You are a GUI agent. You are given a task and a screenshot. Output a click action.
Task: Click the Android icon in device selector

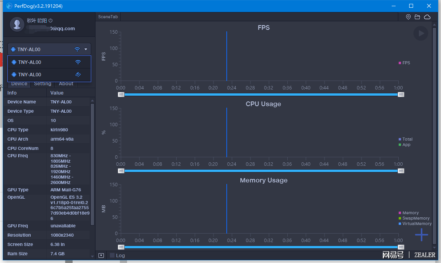pos(13,50)
